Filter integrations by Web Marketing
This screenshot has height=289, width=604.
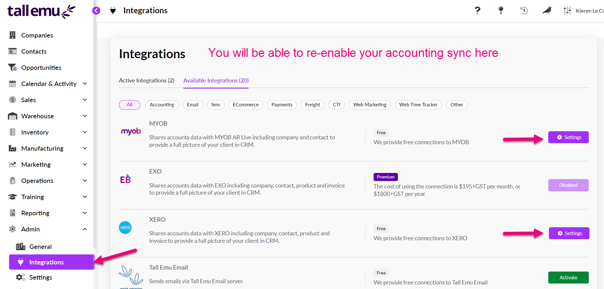pos(370,105)
